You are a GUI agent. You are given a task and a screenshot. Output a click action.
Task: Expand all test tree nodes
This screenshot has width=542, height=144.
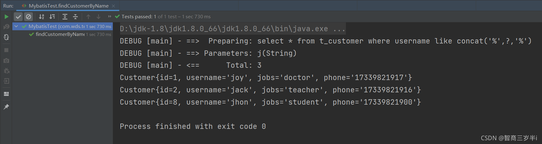tap(65, 17)
